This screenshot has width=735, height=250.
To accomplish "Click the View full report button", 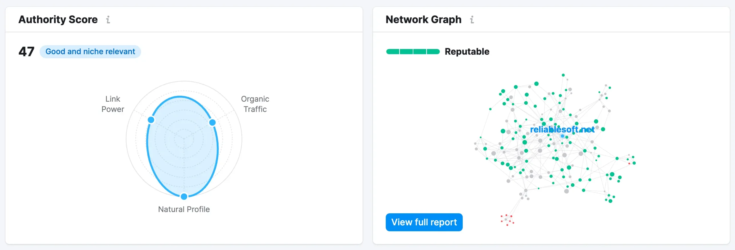I will (x=424, y=222).
